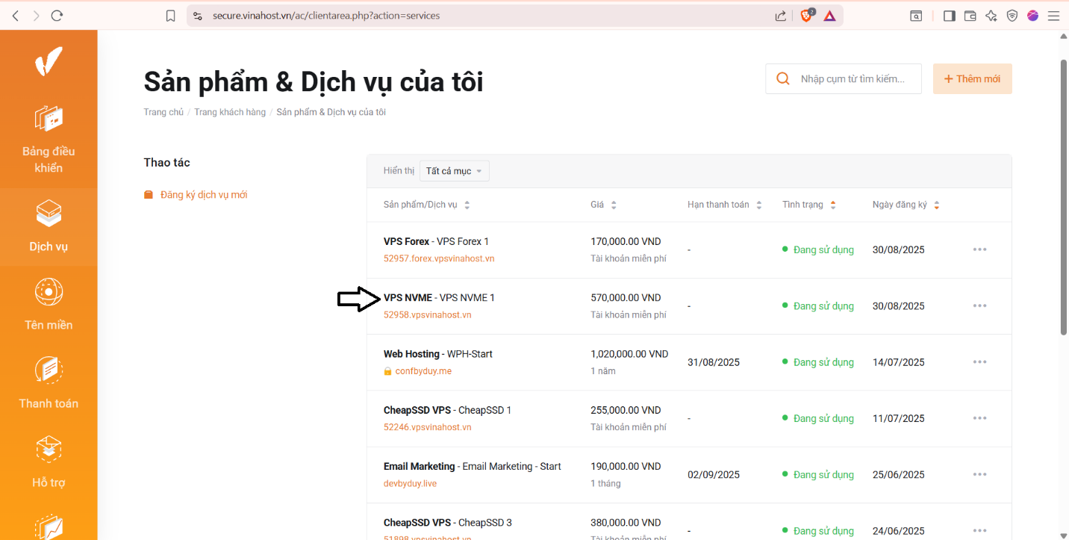Click 1,020,000.00 VND price
Image resolution: width=1069 pixels, height=540 pixels.
tap(629, 354)
